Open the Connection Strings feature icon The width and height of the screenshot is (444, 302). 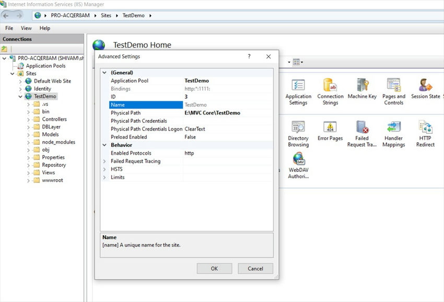coord(330,92)
